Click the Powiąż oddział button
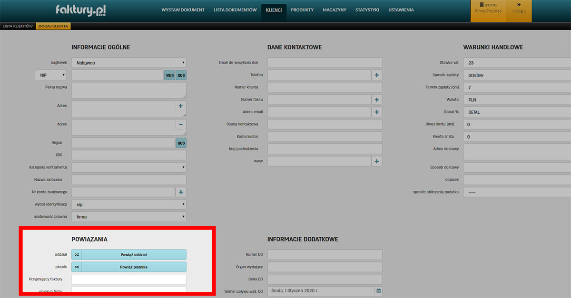This screenshot has width=571, height=298. click(133, 255)
